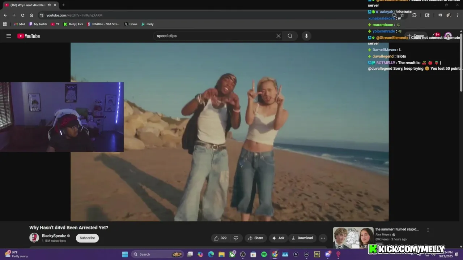The width and height of the screenshot is (463, 260).
Task: Subscribe to BlackySpeakz
Action: click(87, 238)
